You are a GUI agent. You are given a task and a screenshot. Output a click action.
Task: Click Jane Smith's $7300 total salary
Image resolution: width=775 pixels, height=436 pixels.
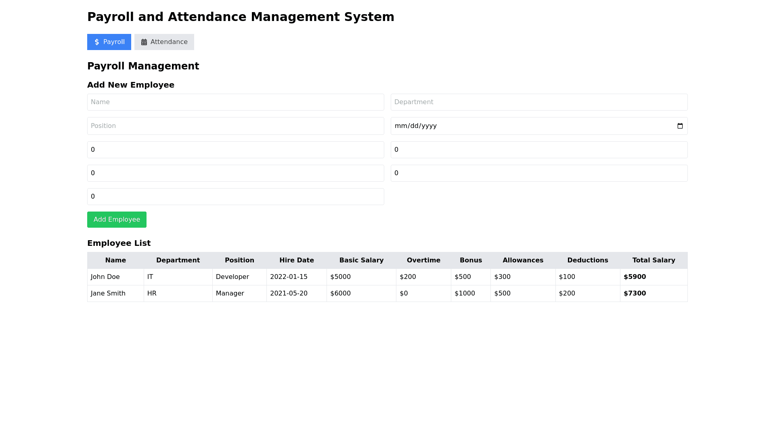[x=635, y=293]
